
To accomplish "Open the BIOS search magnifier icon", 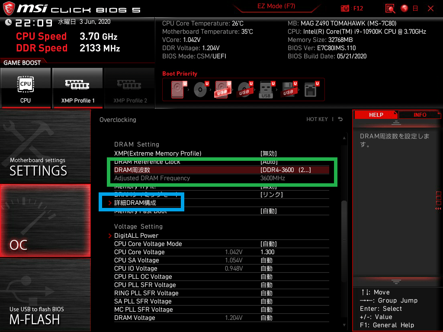I will coord(391,8).
